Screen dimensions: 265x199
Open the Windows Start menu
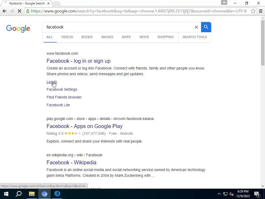[6, 194]
